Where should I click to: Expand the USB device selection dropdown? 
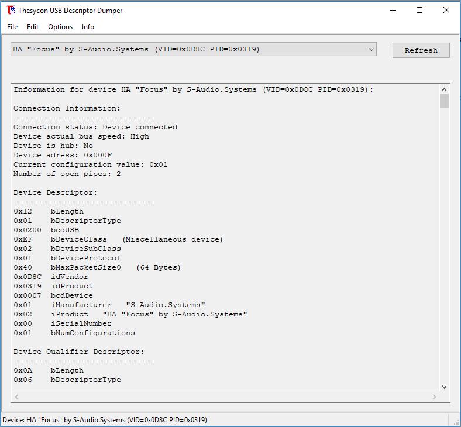click(x=371, y=49)
